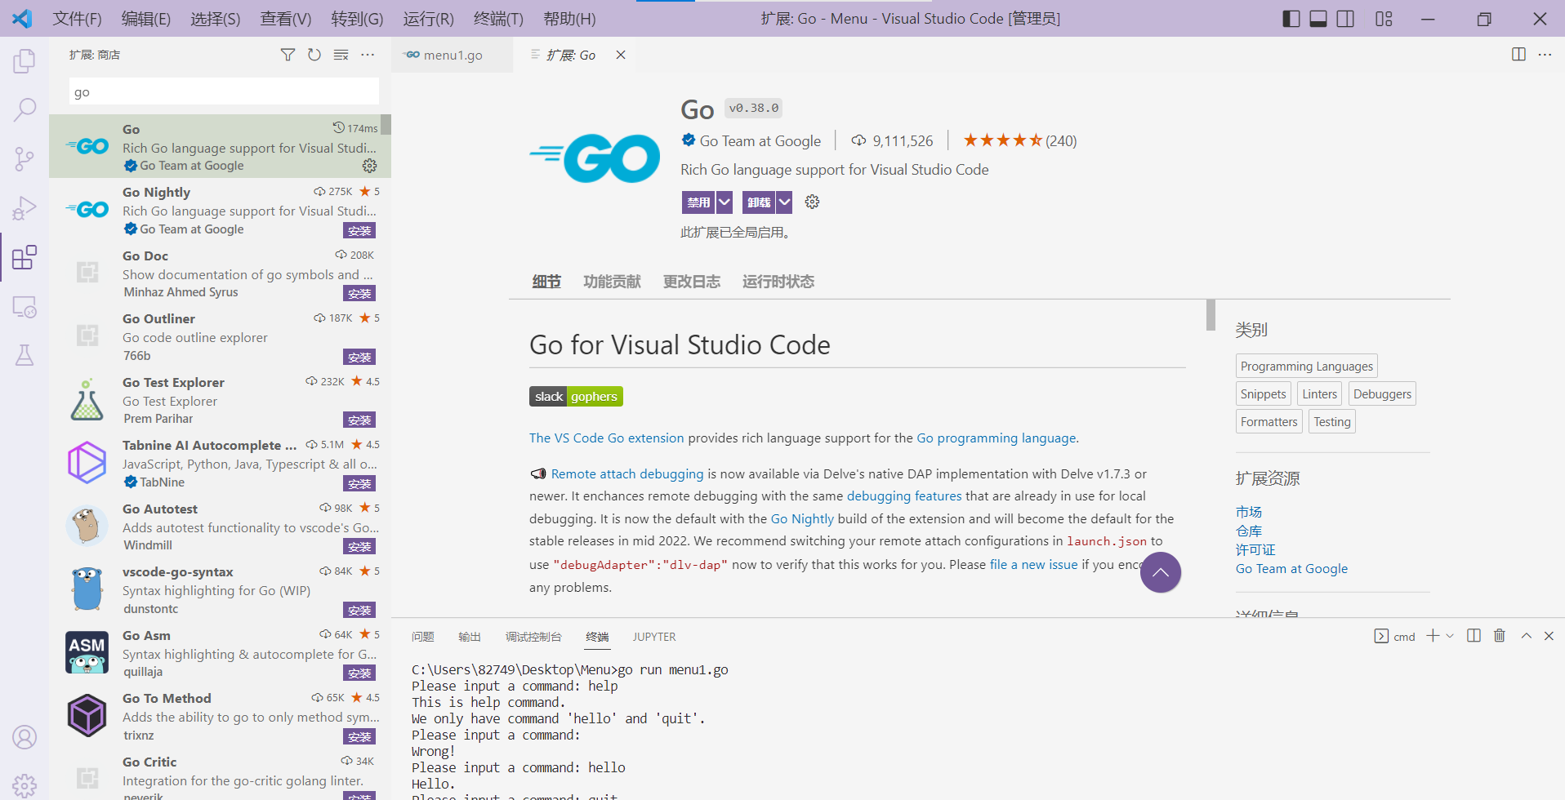The height and width of the screenshot is (800, 1565).
Task: Switch to the menu1.go editor tab
Action: coord(453,55)
